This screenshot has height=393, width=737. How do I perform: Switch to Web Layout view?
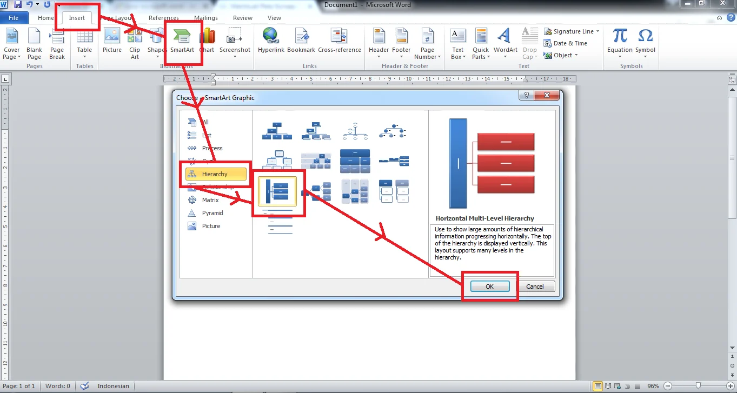coord(618,386)
